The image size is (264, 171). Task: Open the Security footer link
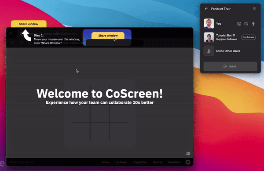point(158,162)
